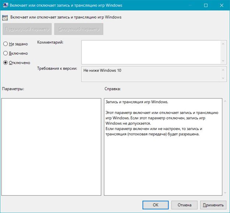The width and height of the screenshot is (230, 213).
Task: Click the "Требования к версии:" label
Action: (57, 68)
